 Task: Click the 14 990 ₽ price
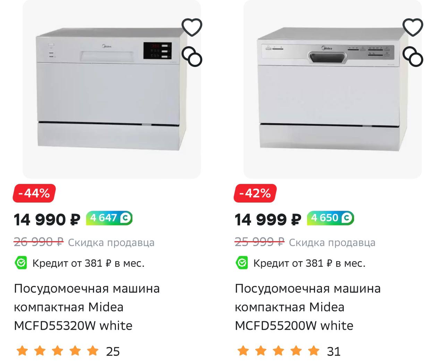pyautogui.click(x=47, y=220)
